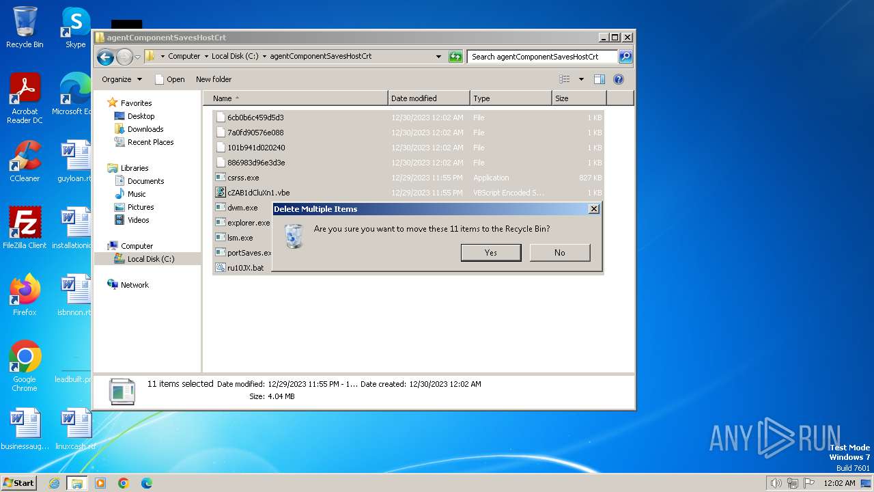Select the ru10JX.bat file
874x492 pixels.
(x=245, y=268)
